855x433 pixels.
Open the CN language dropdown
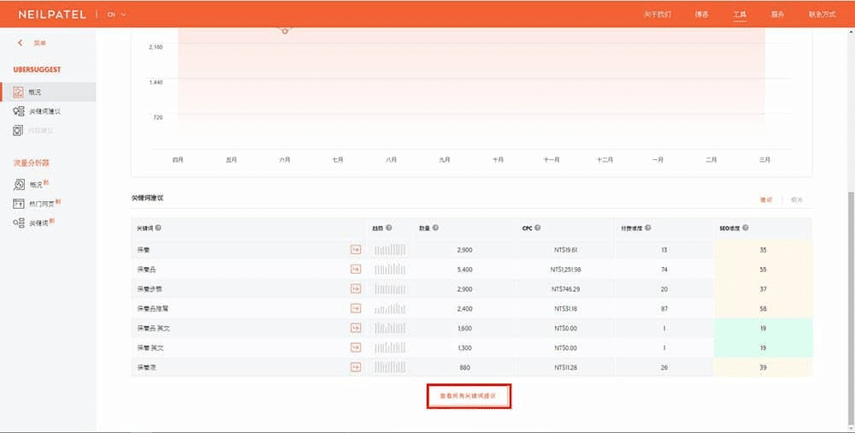[x=116, y=15]
